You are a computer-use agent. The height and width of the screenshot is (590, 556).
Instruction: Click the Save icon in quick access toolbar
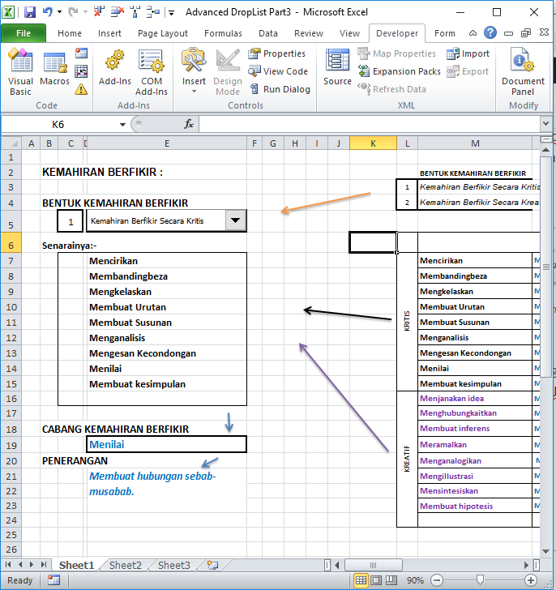click(x=30, y=12)
